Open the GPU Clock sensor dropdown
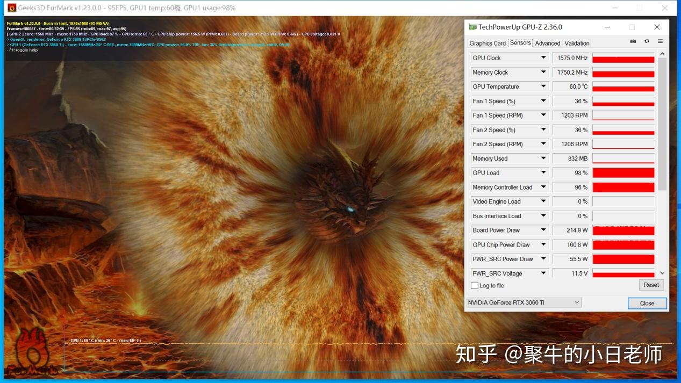Screen dimensions: 681x383 click(543, 57)
